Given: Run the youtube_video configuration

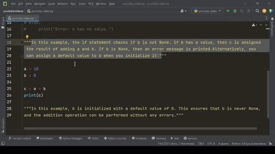Looking at the screenshot, I should click(x=228, y=11).
